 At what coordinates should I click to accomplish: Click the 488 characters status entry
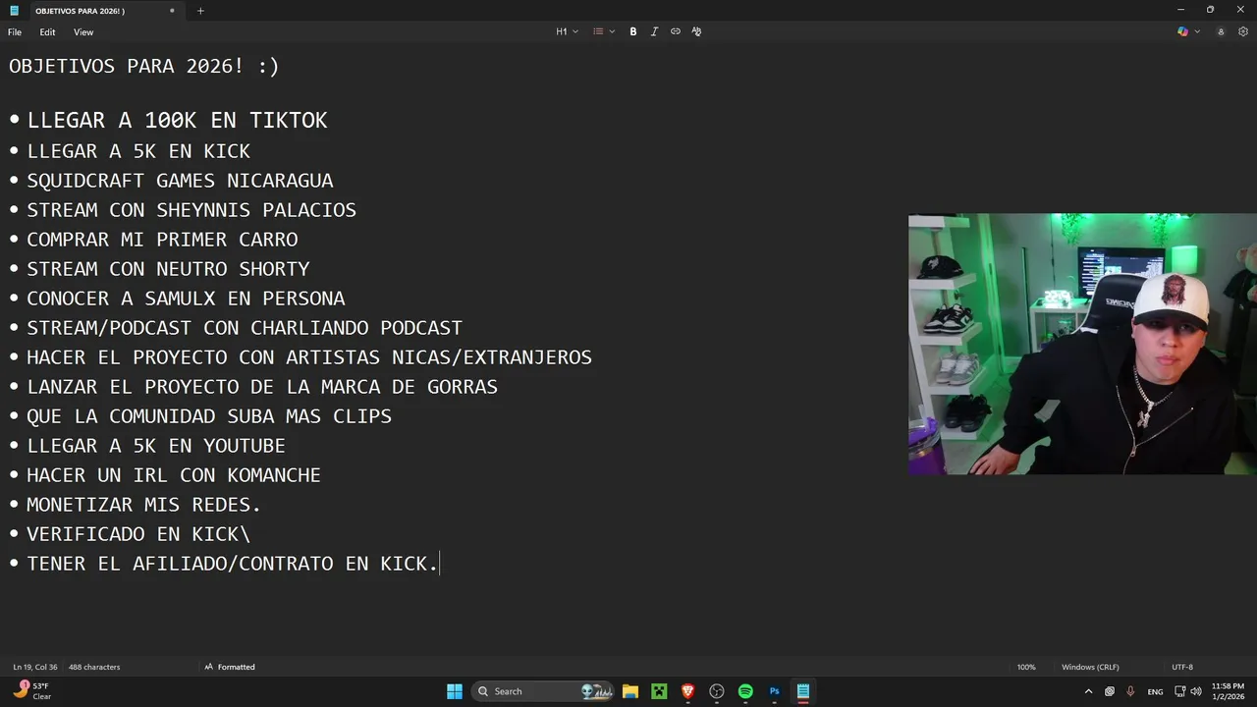coord(94,667)
